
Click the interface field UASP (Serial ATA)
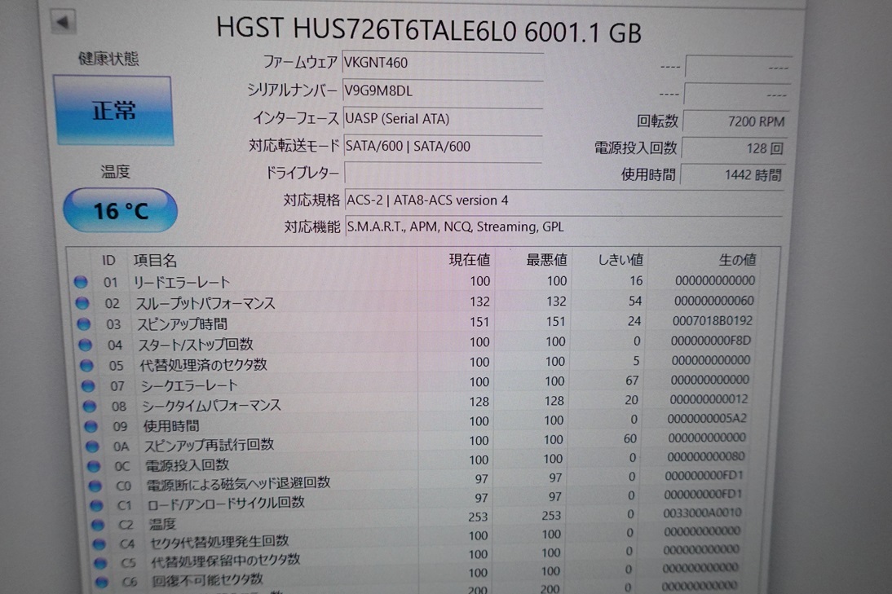pos(443,118)
